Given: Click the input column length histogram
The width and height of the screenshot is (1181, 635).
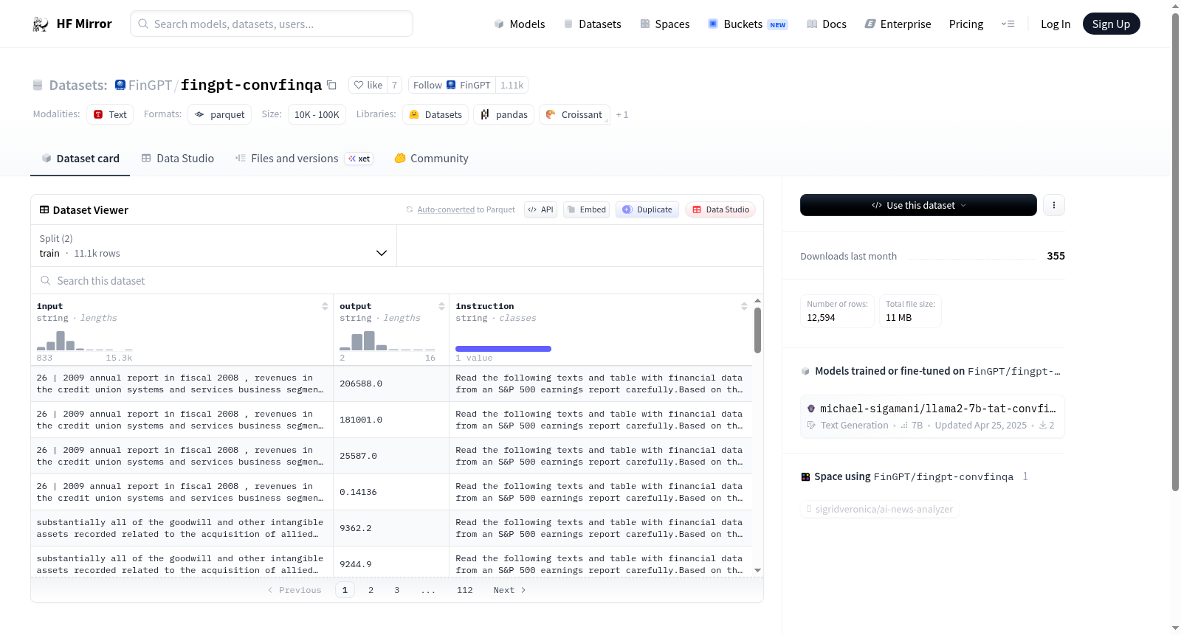Looking at the screenshot, I should (85, 341).
